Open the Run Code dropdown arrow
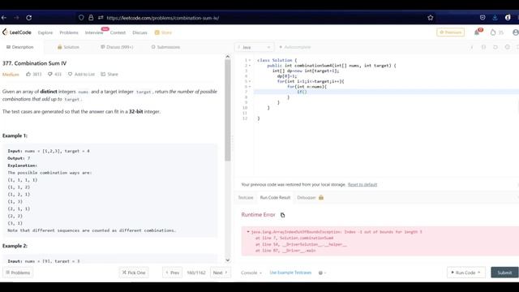This screenshot has height=292, width=519. tap(478, 273)
